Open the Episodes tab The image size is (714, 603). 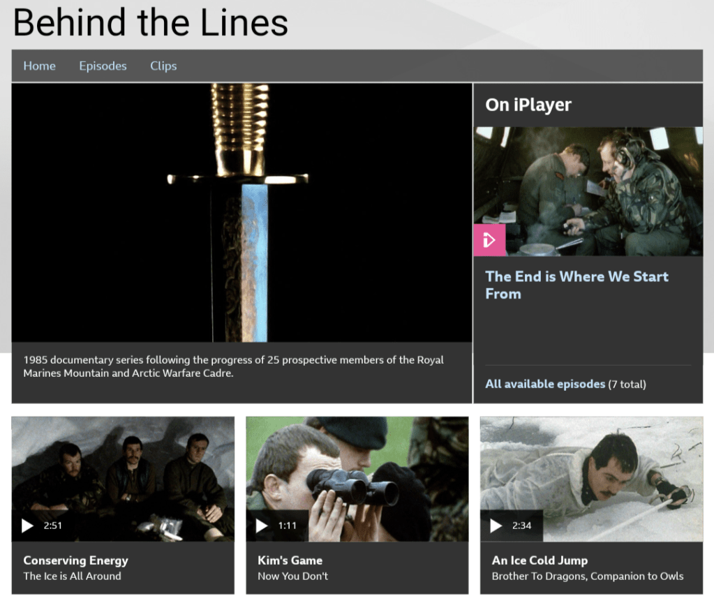103,66
